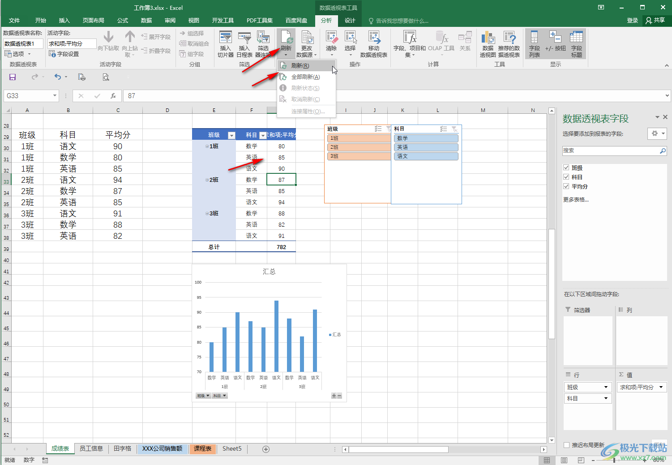Switch to Page Layout view icon
Screen dimensions: 672x465
point(564,460)
